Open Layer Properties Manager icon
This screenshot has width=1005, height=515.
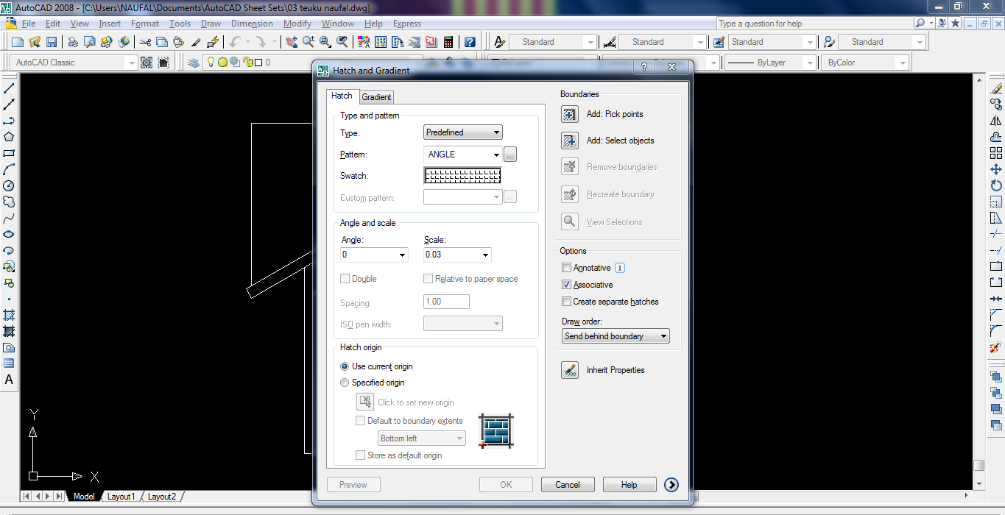coord(194,63)
